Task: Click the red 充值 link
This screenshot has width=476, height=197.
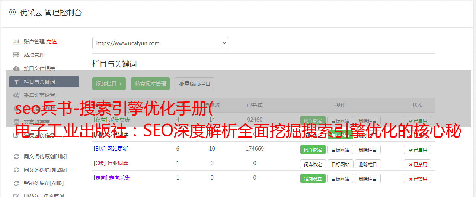Action: coord(52,42)
